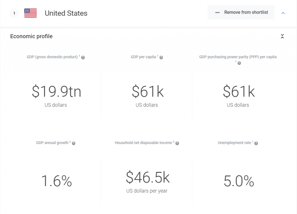Click the Unemployment rate label text
The width and height of the screenshot is (297, 214).
(x=234, y=143)
